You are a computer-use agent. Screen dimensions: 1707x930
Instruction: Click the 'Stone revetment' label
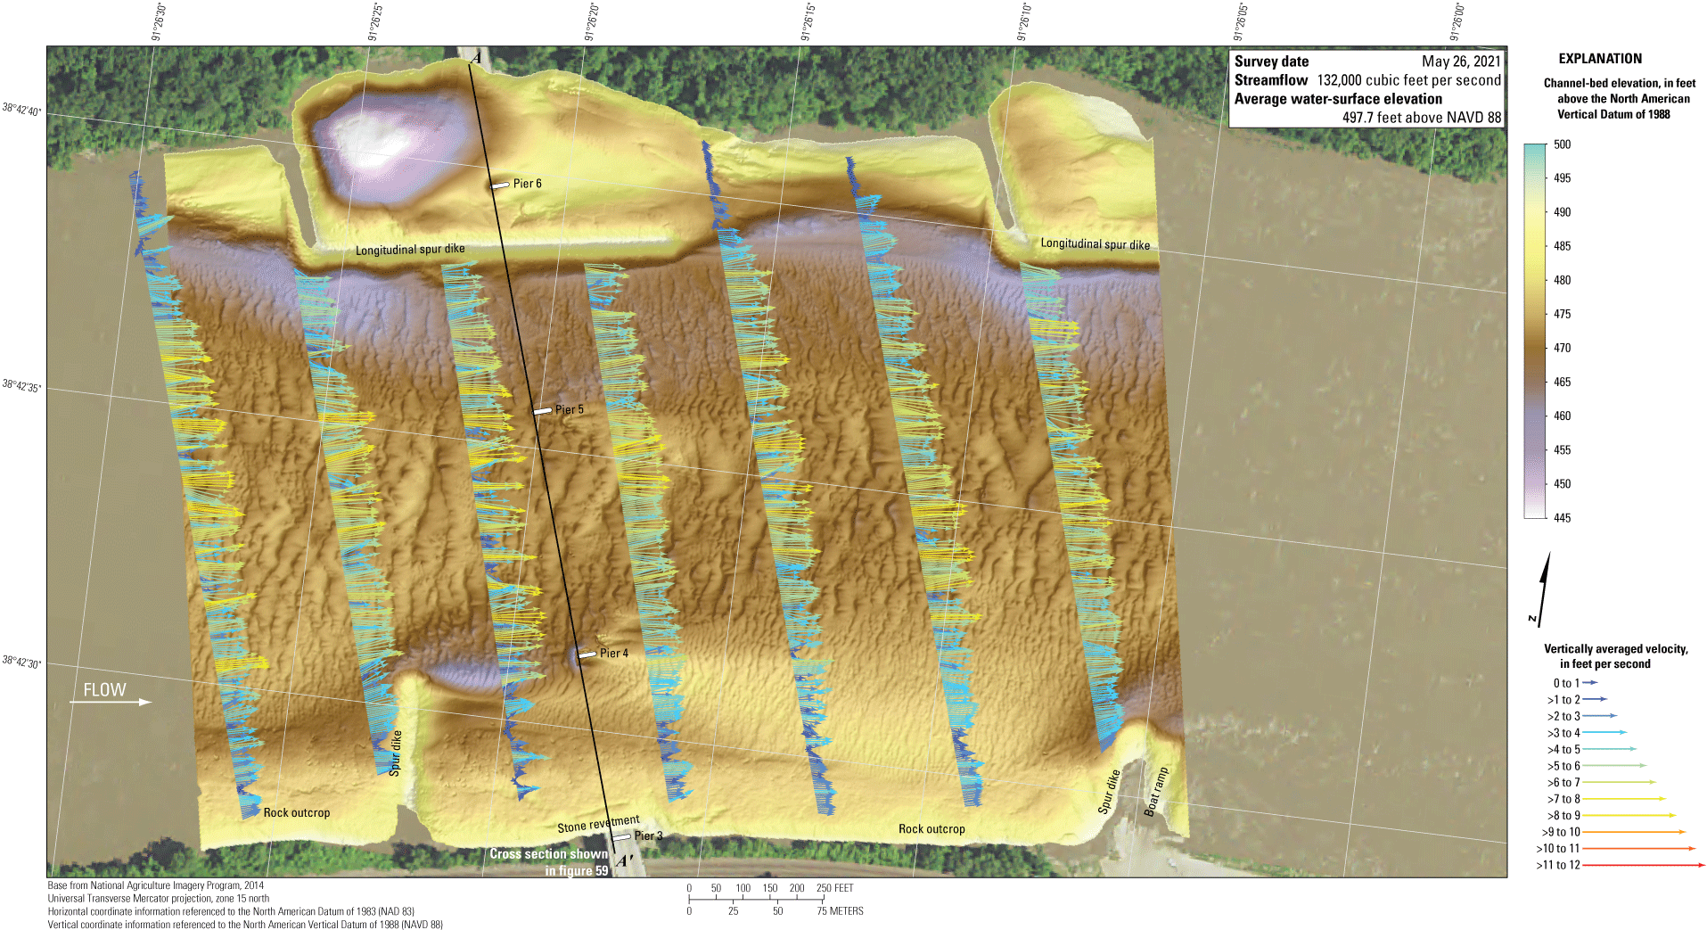(x=598, y=824)
